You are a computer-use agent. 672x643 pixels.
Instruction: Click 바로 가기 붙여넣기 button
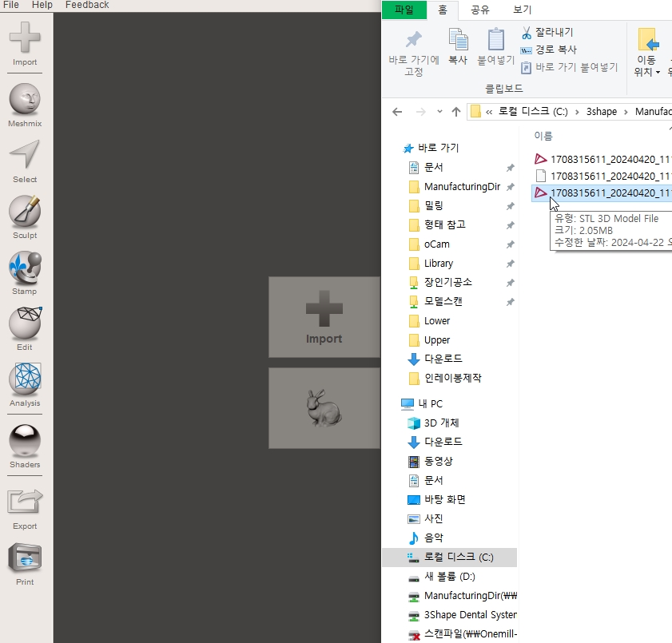click(x=569, y=67)
